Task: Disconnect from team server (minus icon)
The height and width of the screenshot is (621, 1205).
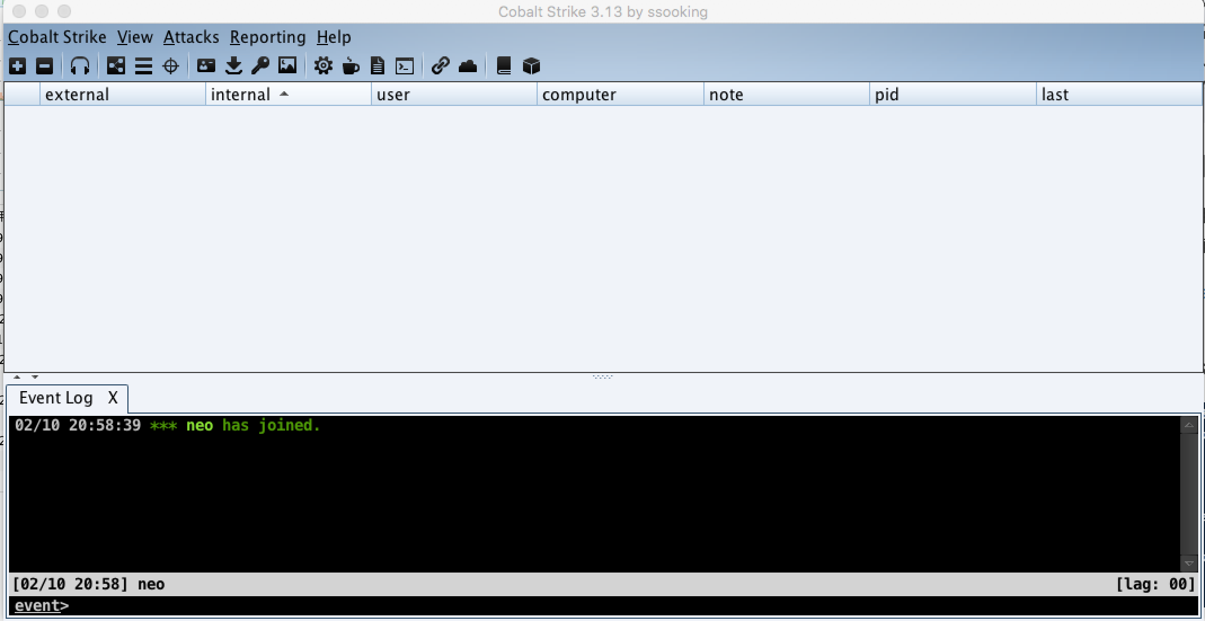Action: click(x=45, y=66)
